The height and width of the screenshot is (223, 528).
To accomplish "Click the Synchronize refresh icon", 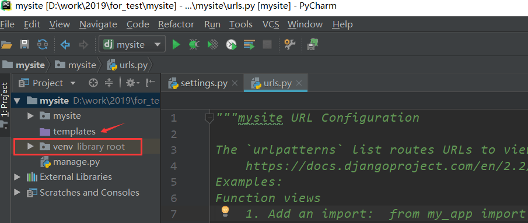I will pos(43,45).
